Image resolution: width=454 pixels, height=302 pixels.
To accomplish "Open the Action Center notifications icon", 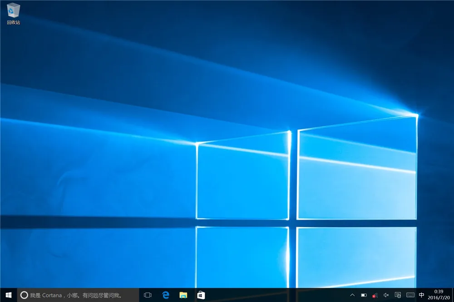I will point(398,295).
